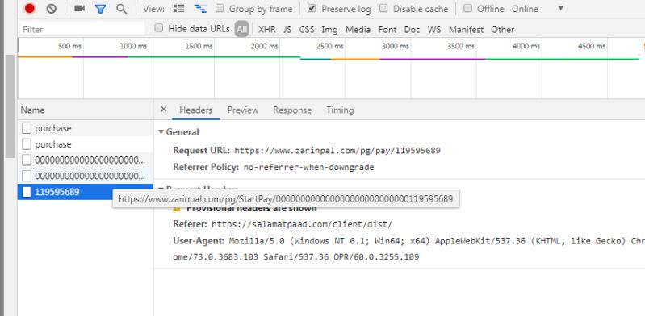The width and height of the screenshot is (645, 316).
Task: Filter requests by Manifest
Action: click(x=466, y=30)
